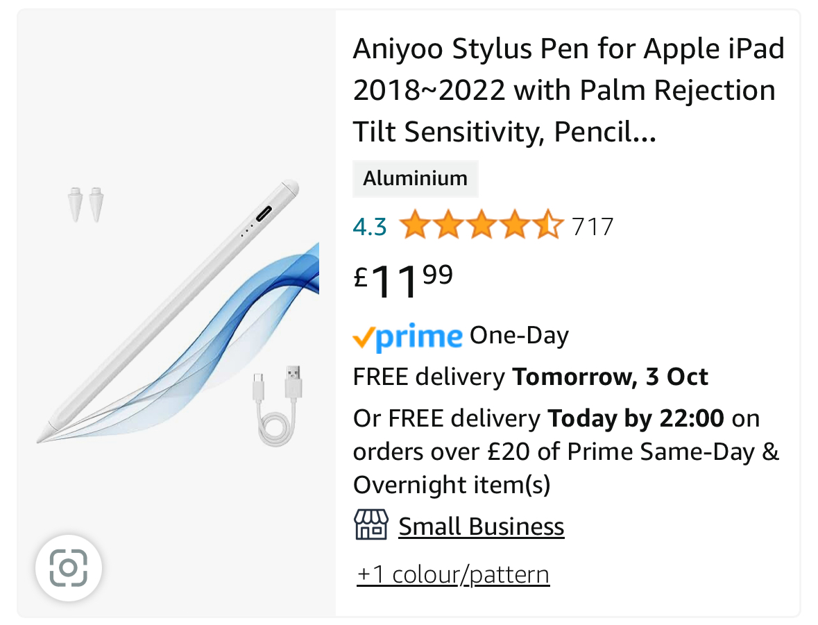Open the 717 customer reviews count
Screen dimensions: 818x625
pos(592,227)
